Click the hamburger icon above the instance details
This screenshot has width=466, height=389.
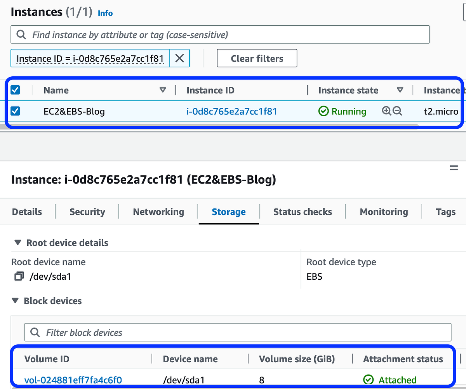(x=454, y=168)
